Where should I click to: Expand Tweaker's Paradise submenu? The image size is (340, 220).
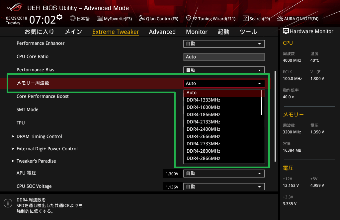point(36,161)
